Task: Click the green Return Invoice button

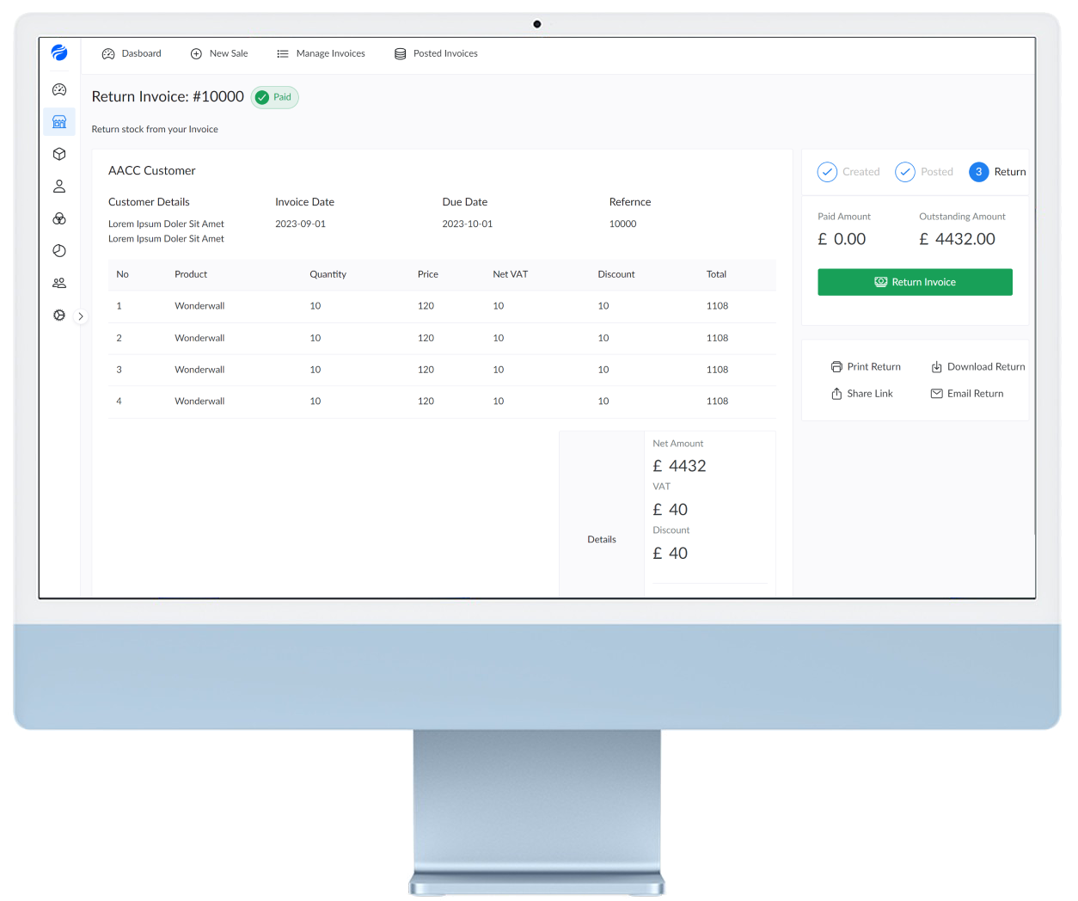Action: coord(915,281)
